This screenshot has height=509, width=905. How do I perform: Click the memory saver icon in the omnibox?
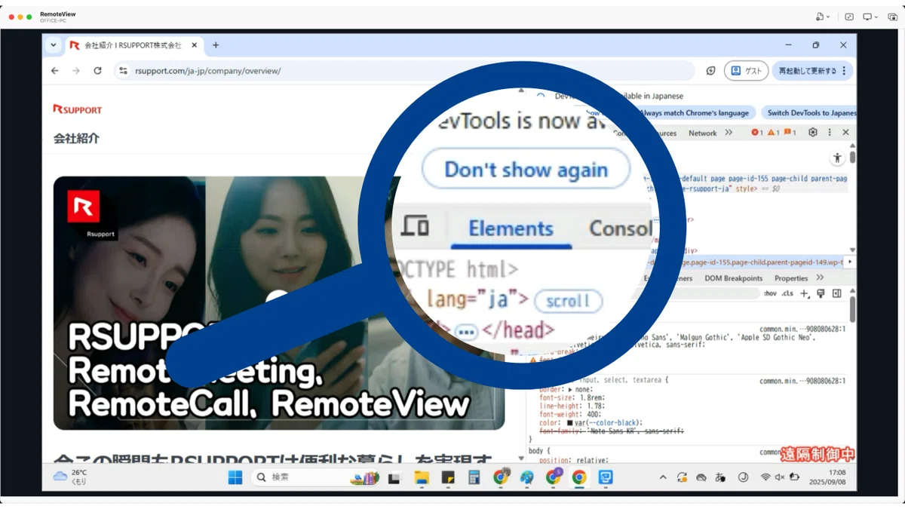(x=710, y=71)
